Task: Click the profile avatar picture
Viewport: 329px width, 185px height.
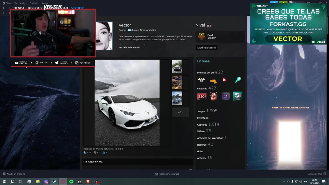Action: tap(104, 36)
